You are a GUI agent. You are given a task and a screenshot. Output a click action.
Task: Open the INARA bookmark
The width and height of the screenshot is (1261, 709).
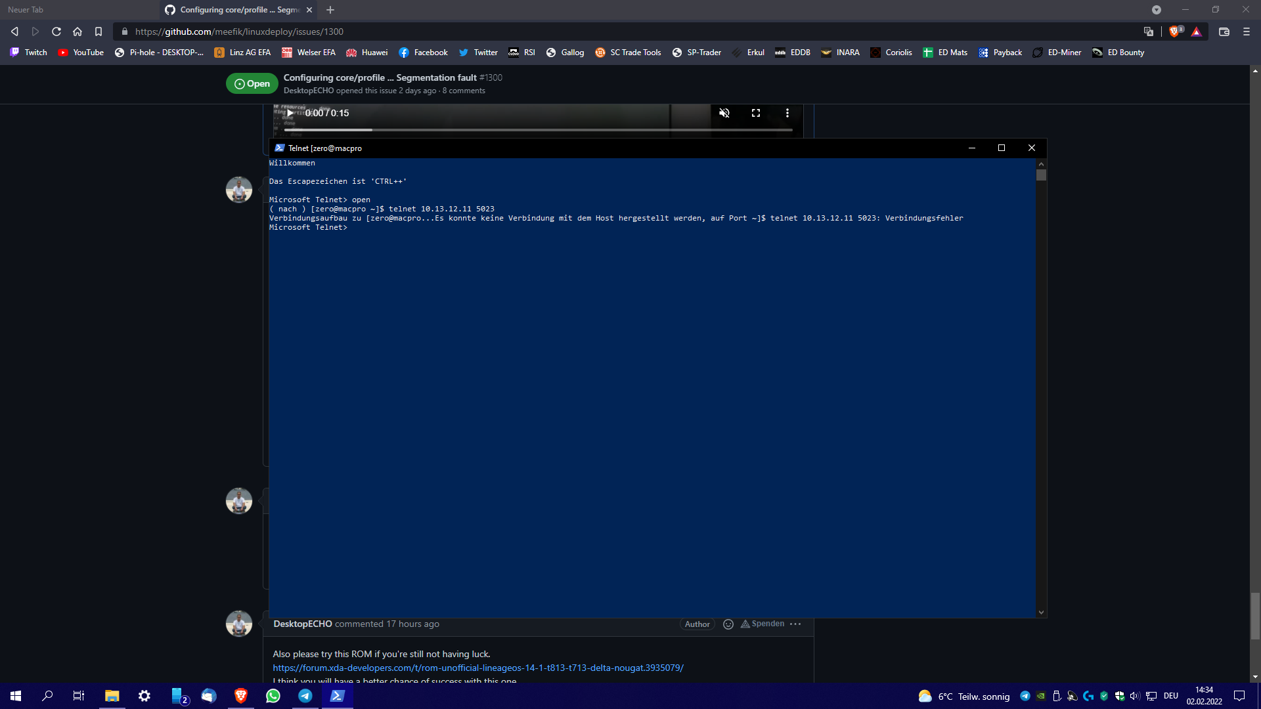[x=841, y=53]
